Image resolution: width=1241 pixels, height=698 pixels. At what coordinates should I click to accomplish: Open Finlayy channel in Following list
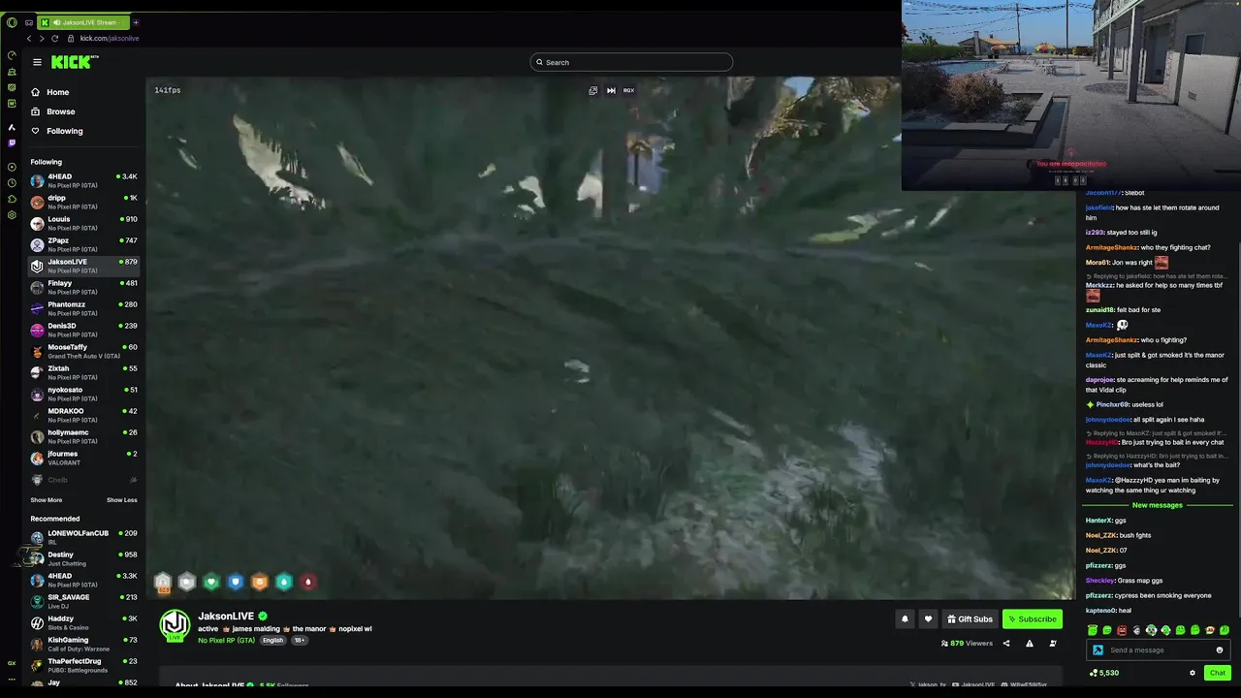click(x=83, y=288)
